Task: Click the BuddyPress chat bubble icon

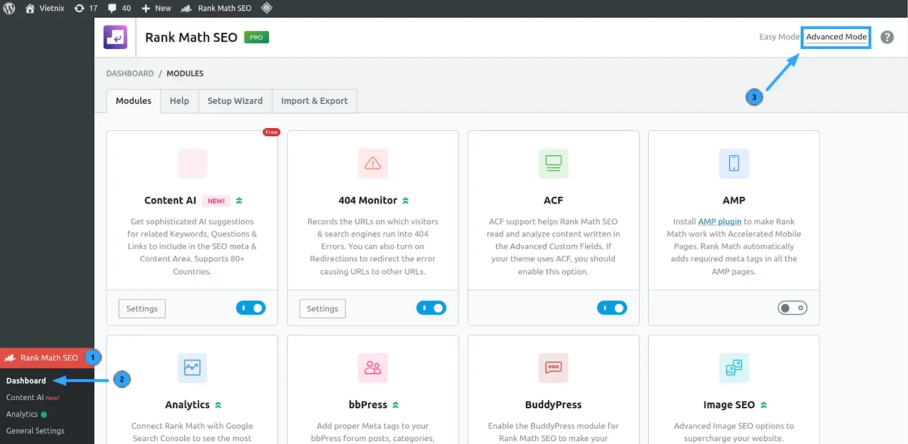Action: point(553,367)
